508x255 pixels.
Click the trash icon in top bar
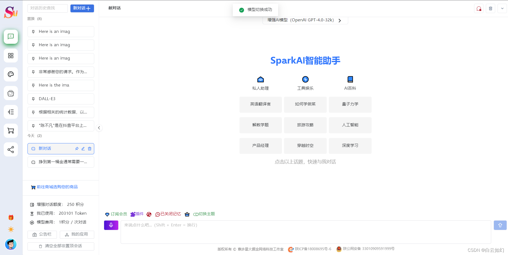pyautogui.click(x=490, y=9)
